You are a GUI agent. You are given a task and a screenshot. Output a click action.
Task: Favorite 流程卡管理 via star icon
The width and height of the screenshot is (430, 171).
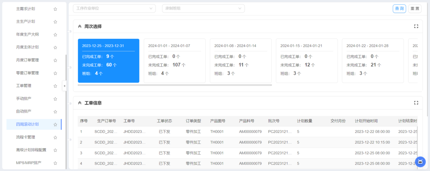55,137
